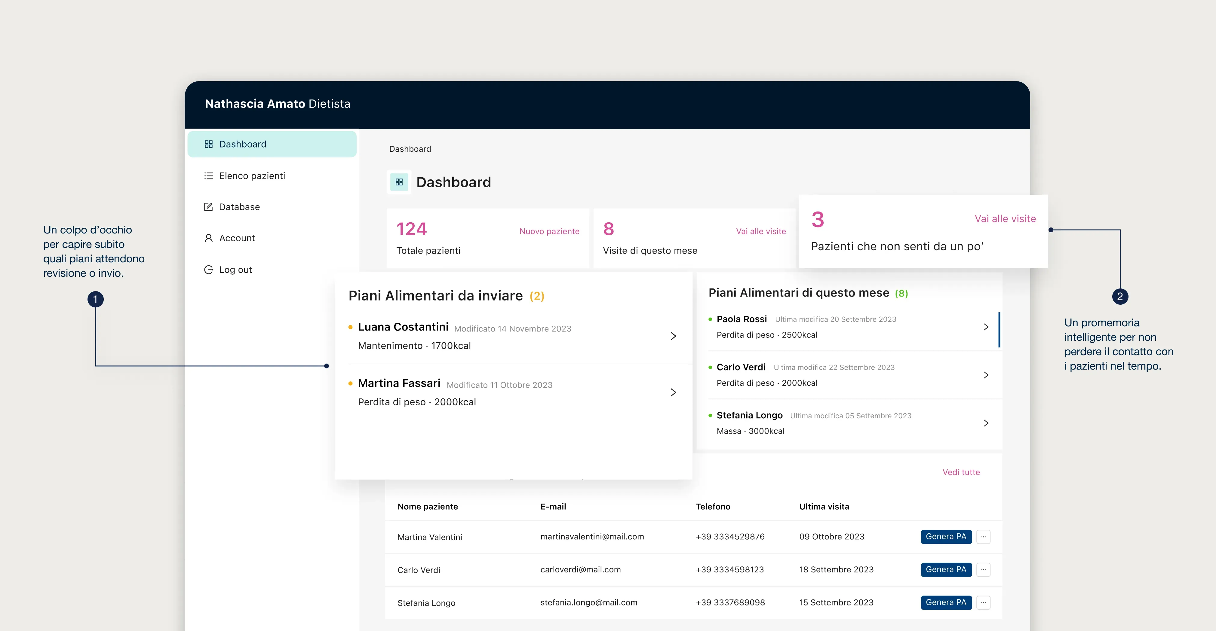The width and height of the screenshot is (1216, 631).
Task: Open the more options menu for Carlo Verdi
Action: click(x=983, y=570)
